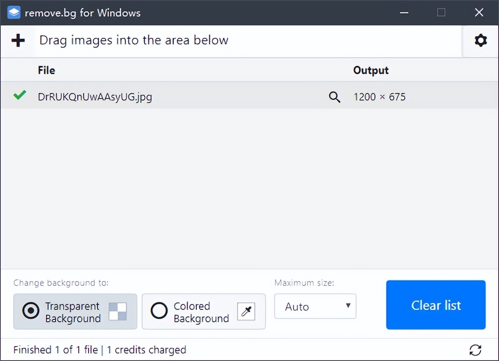Minimize the remove.bg window
Viewport: 499px width, 361px height.
[404, 12]
